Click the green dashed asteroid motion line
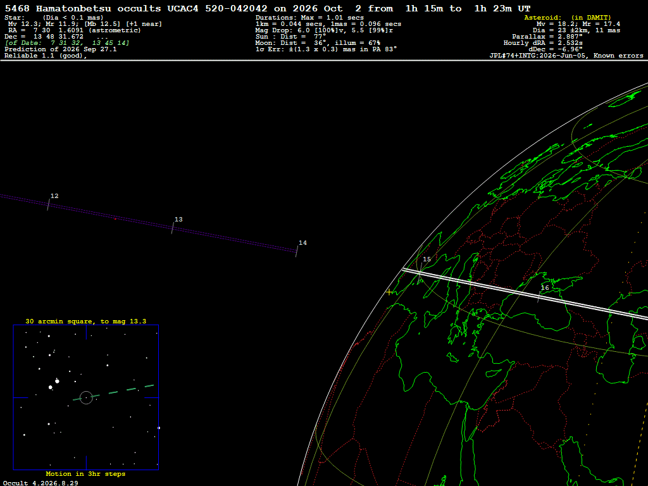This screenshot has width=648, height=486. click(113, 392)
